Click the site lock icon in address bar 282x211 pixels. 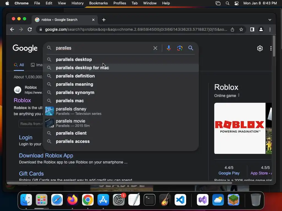point(41,29)
